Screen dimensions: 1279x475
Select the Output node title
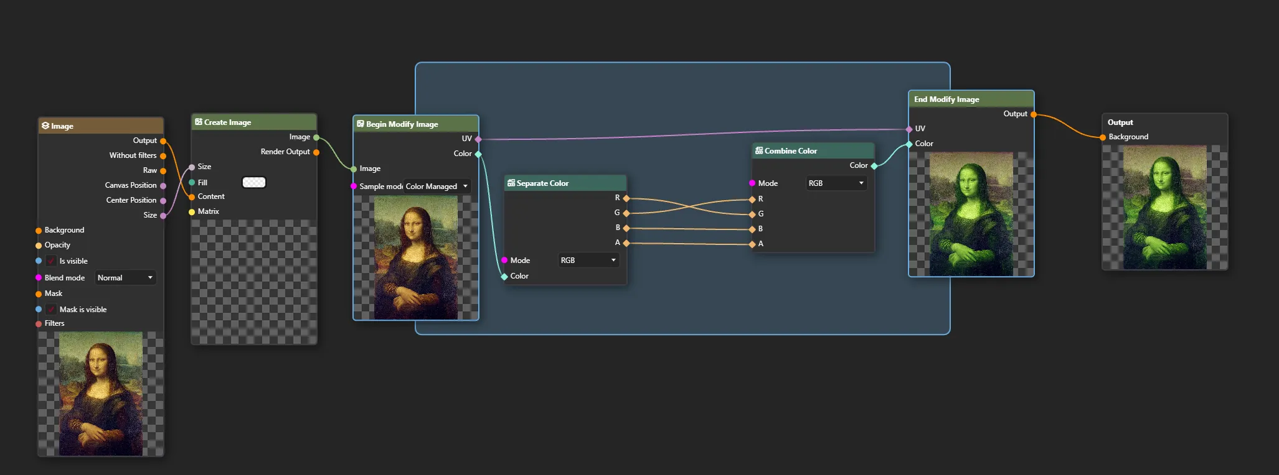click(1120, 122)
